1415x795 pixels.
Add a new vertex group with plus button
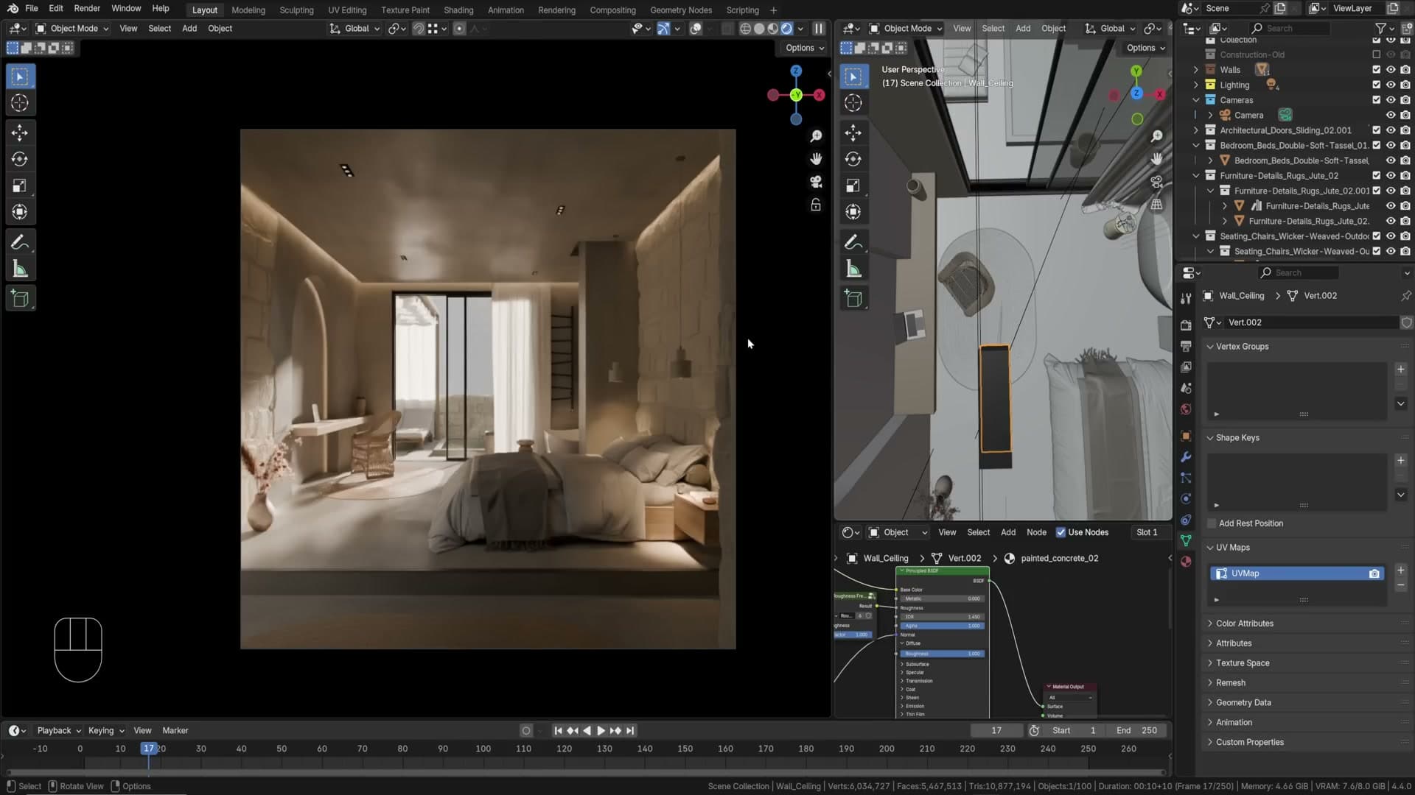1400,370
